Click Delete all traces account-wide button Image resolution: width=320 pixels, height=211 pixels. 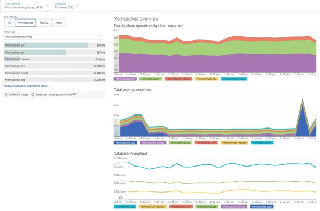coord(54,95)
